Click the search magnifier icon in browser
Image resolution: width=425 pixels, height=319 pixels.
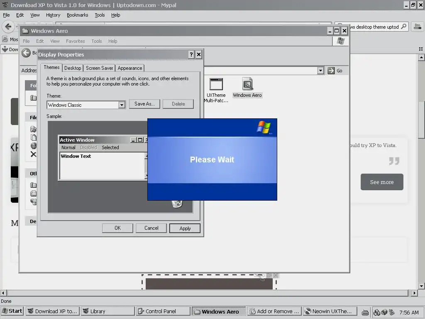(403, 27)
